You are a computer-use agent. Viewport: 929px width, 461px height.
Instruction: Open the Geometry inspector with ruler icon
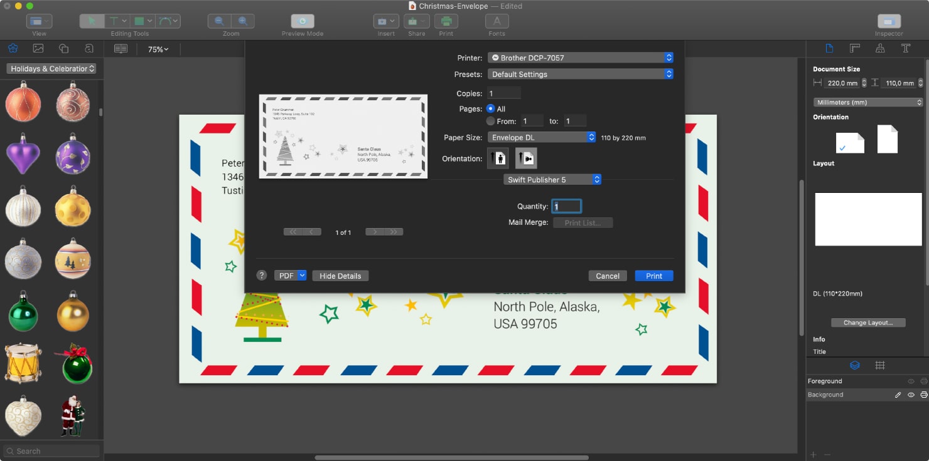point(854,48)
